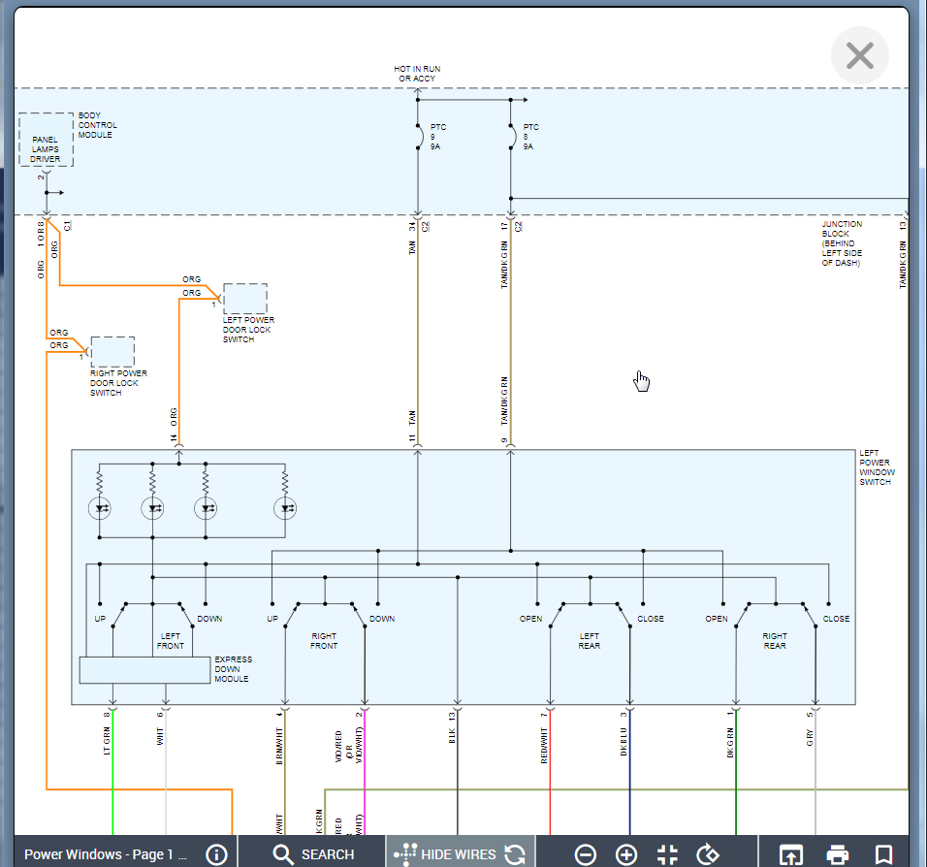Click the info icon beside Power Windows title
This screenshot has height=867, width=927.
[216, 853]
